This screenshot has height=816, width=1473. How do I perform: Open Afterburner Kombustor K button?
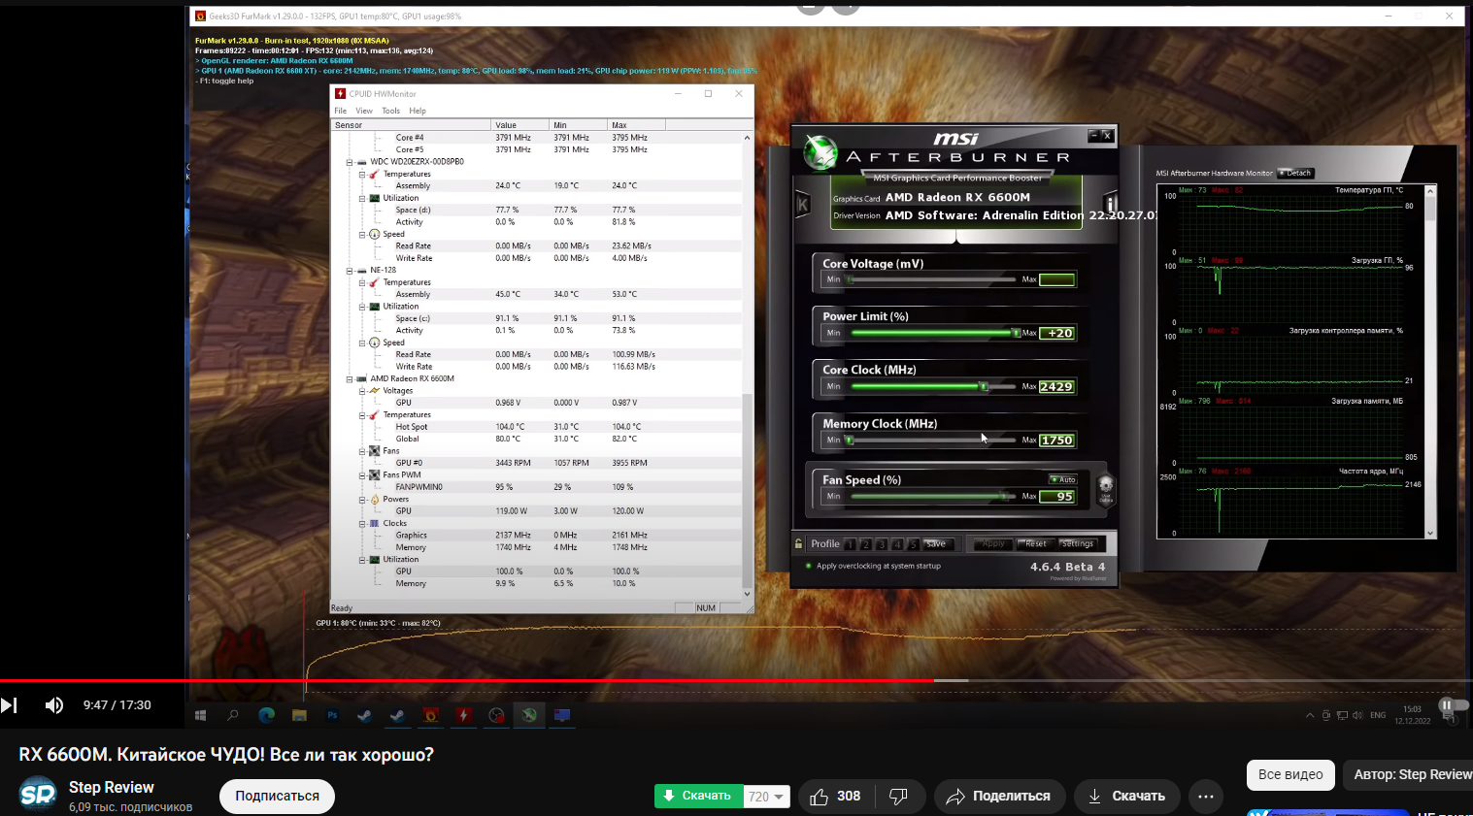803,204
